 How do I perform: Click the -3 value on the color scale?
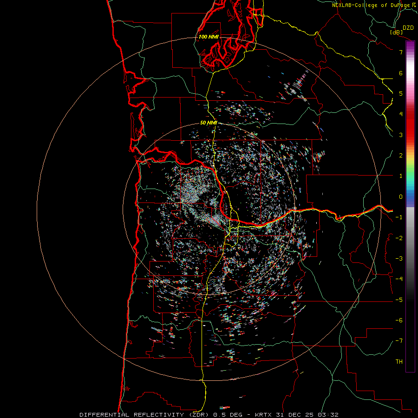pos(399,259)
